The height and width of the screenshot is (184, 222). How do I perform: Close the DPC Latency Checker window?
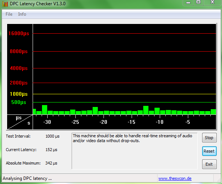tap(212, 2)
